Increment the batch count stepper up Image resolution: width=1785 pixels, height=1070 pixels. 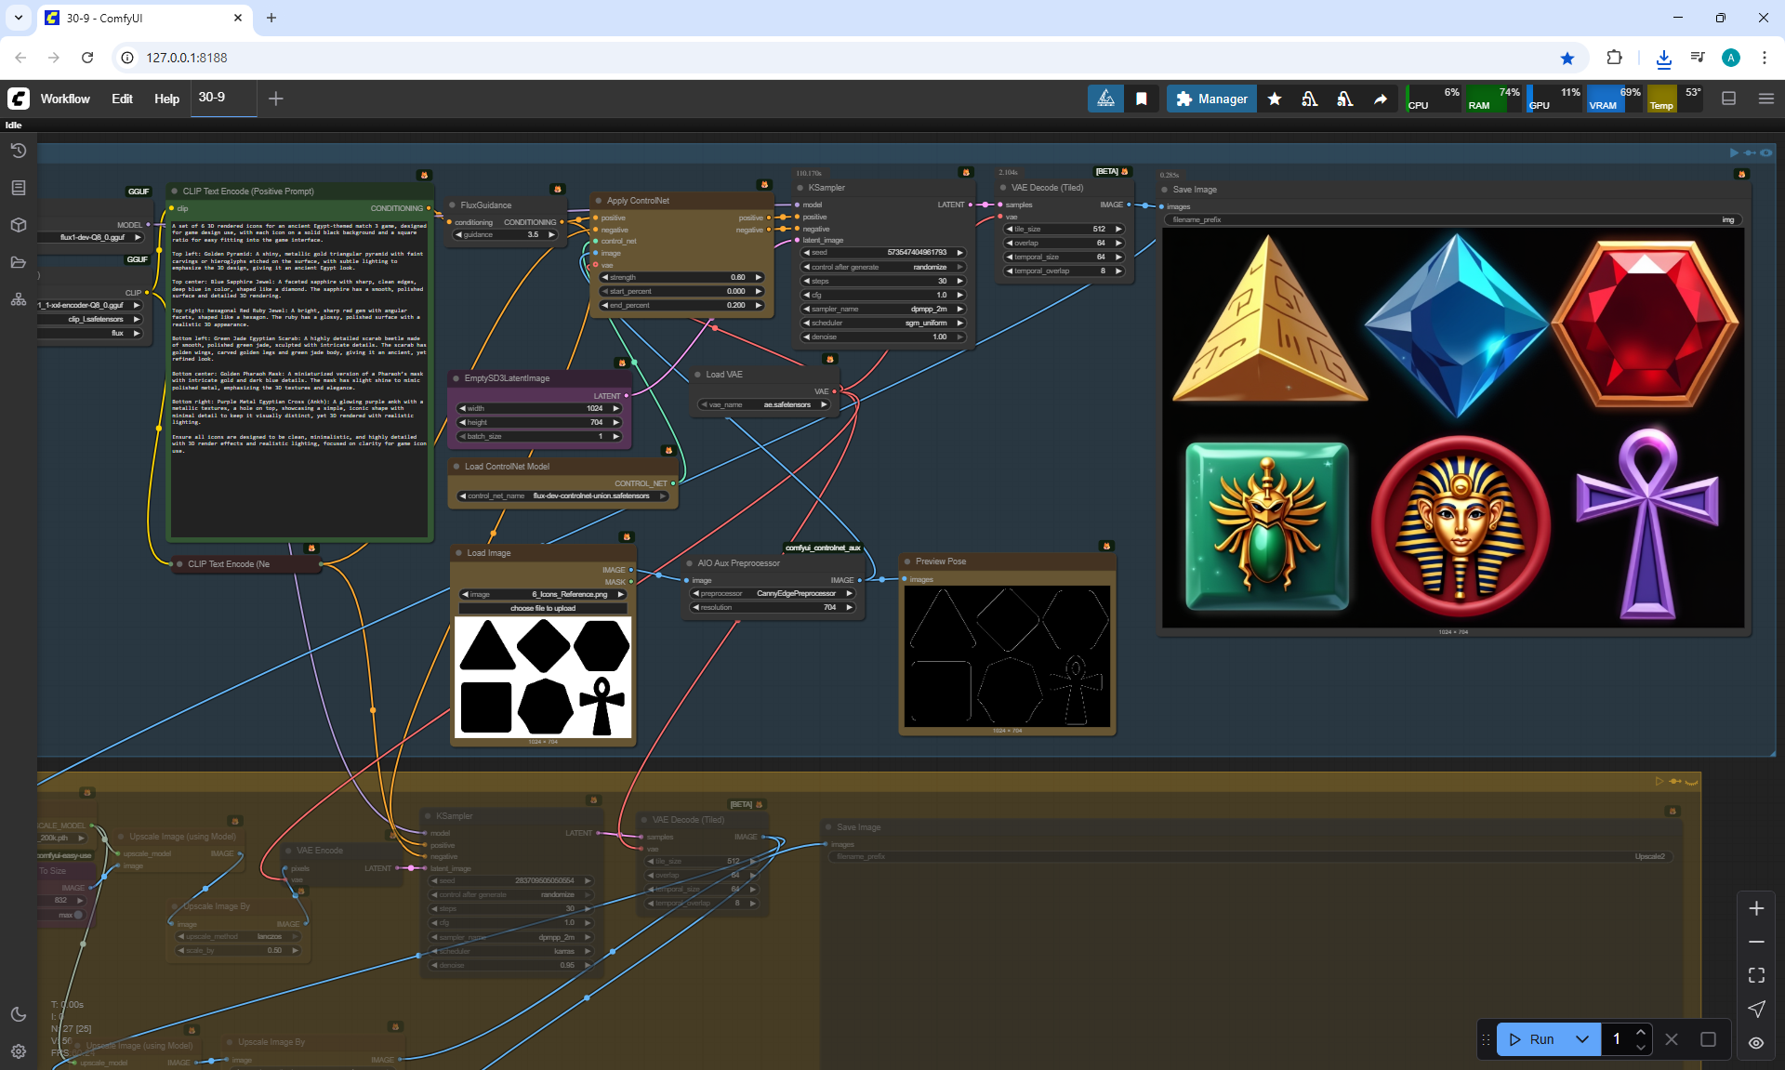(1641, 1032)
